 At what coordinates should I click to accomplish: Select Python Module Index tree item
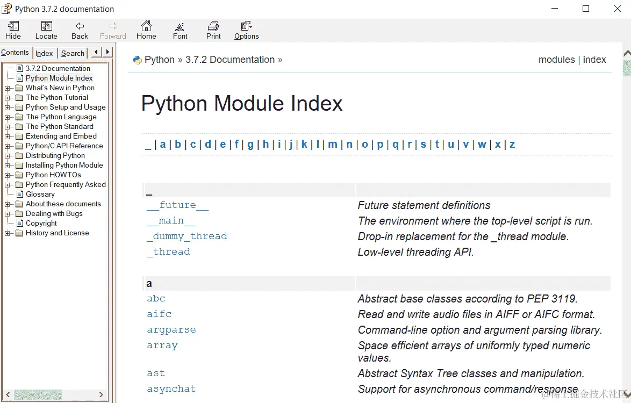click(x=59, y=78)
